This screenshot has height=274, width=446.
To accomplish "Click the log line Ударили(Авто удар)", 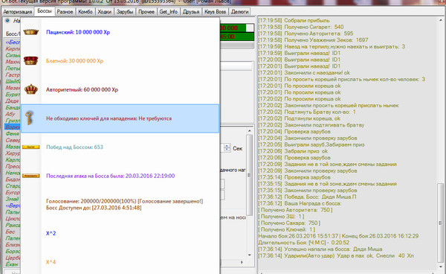I will [336, 256].
